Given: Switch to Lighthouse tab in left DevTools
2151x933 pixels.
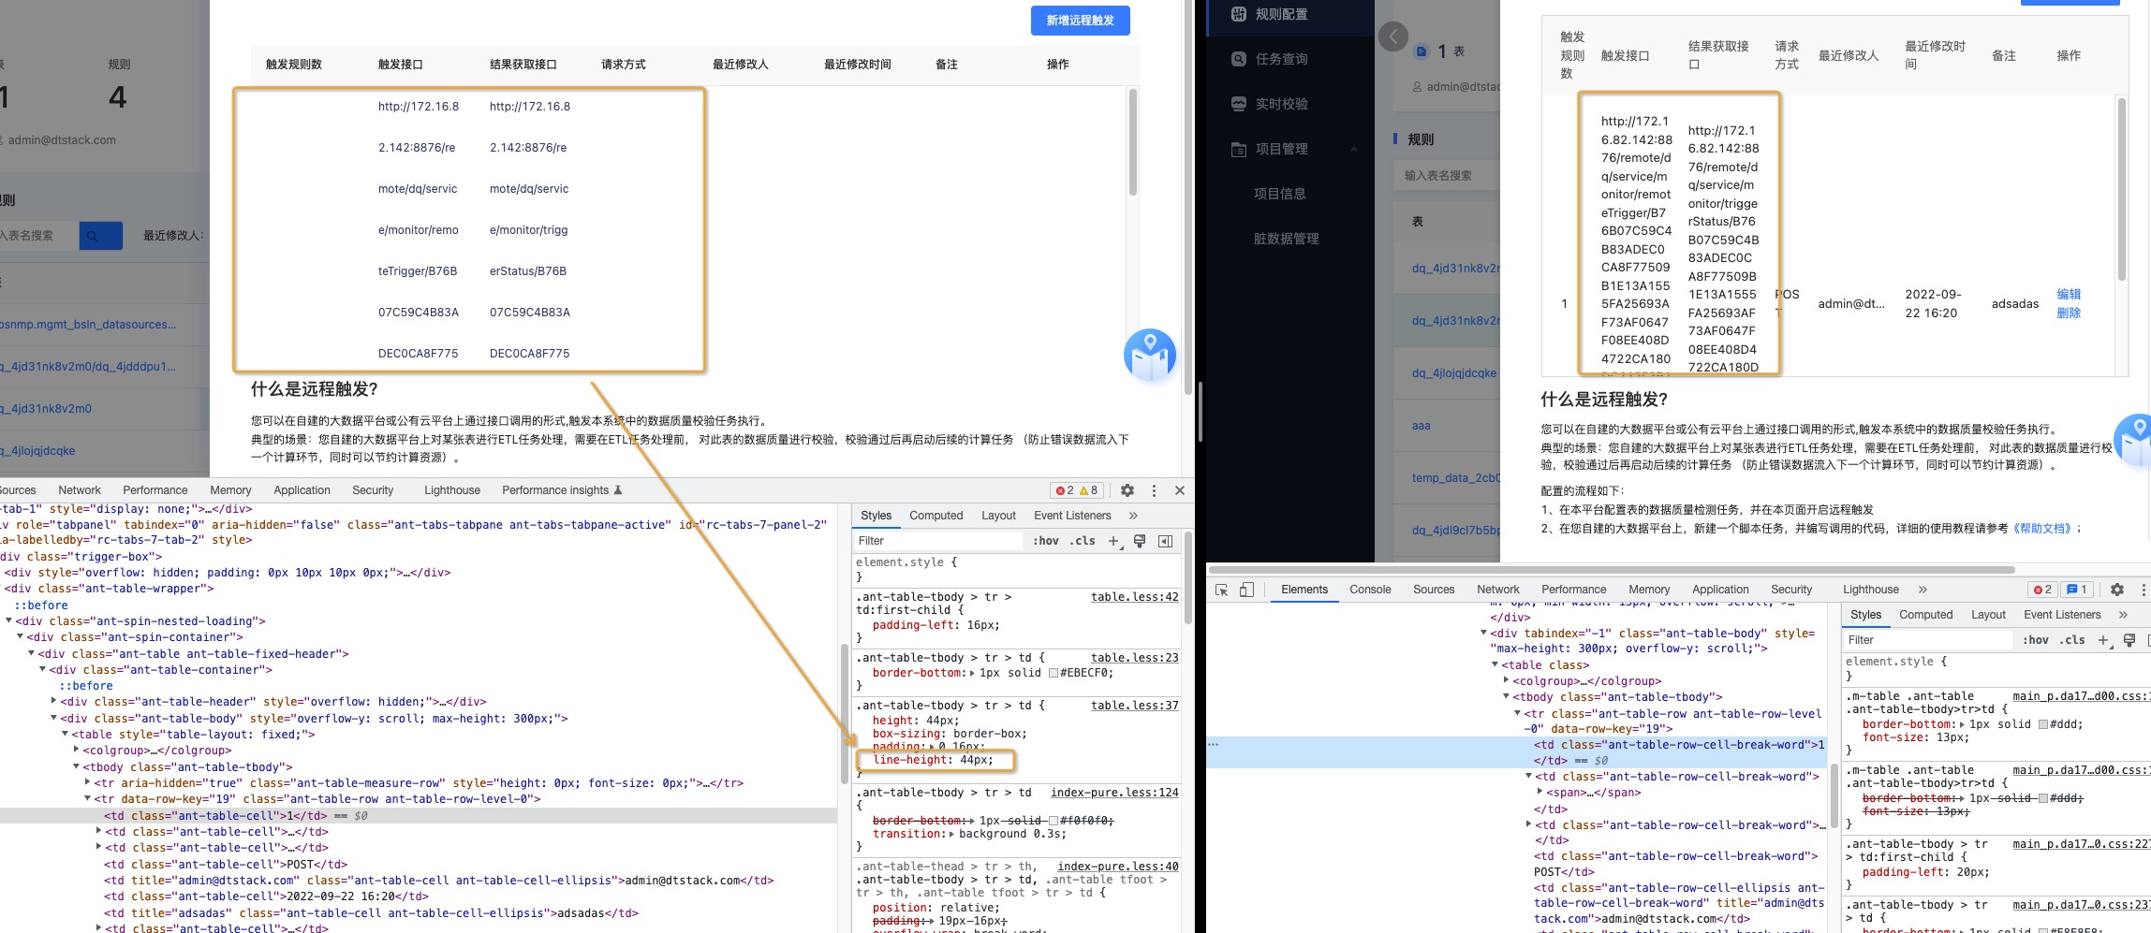Looking at the screenshot, I should pos(452,490).
